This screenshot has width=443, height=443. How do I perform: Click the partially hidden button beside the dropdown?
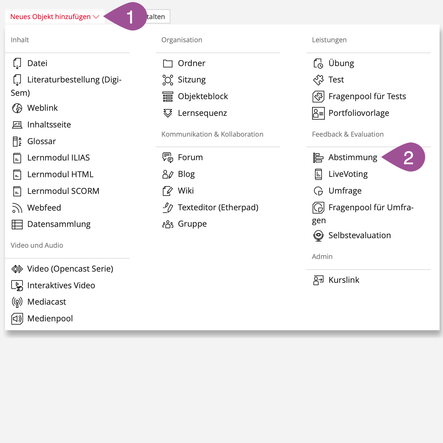[x=158, y=17]
